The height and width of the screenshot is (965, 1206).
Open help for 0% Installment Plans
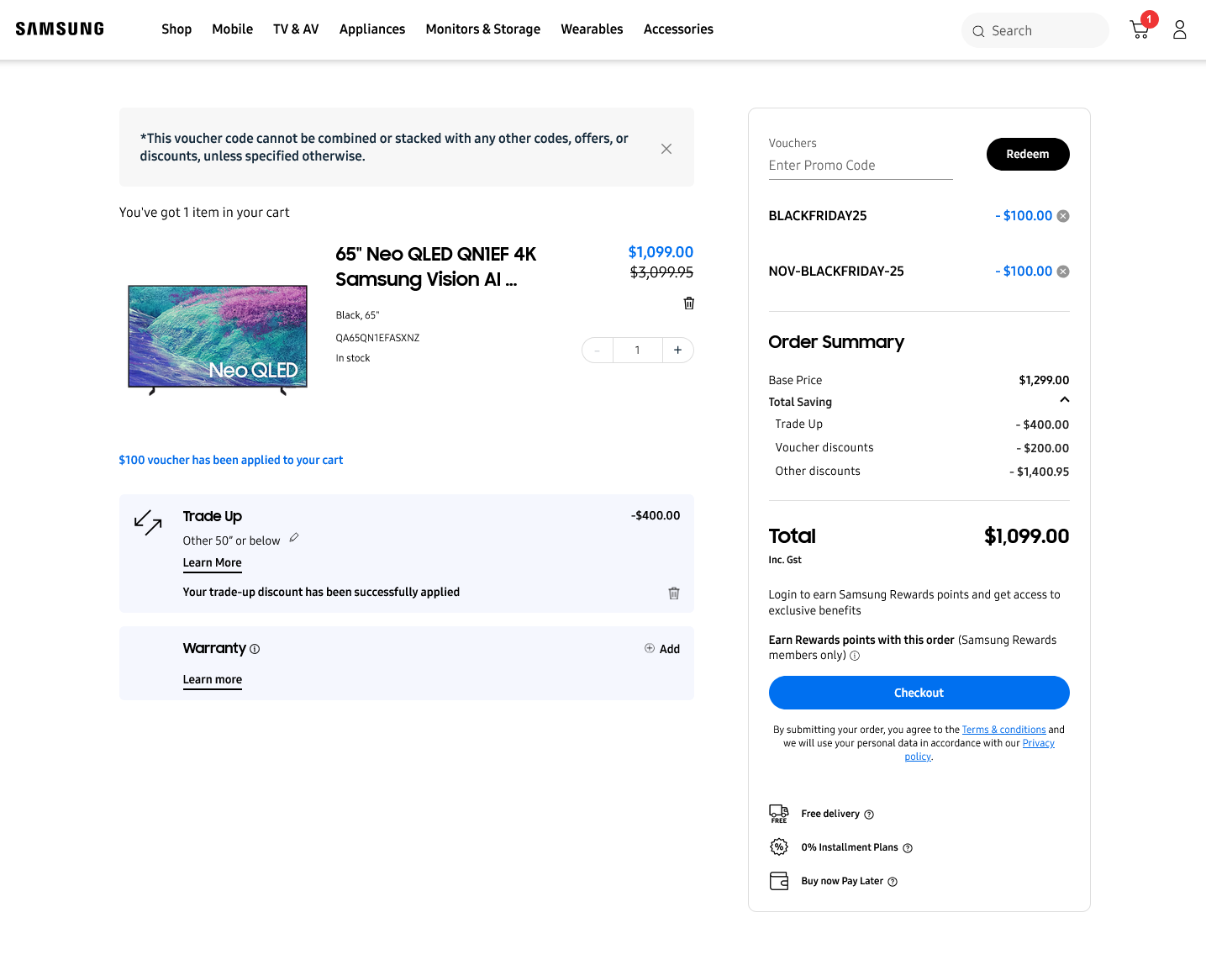pos(908,848)
